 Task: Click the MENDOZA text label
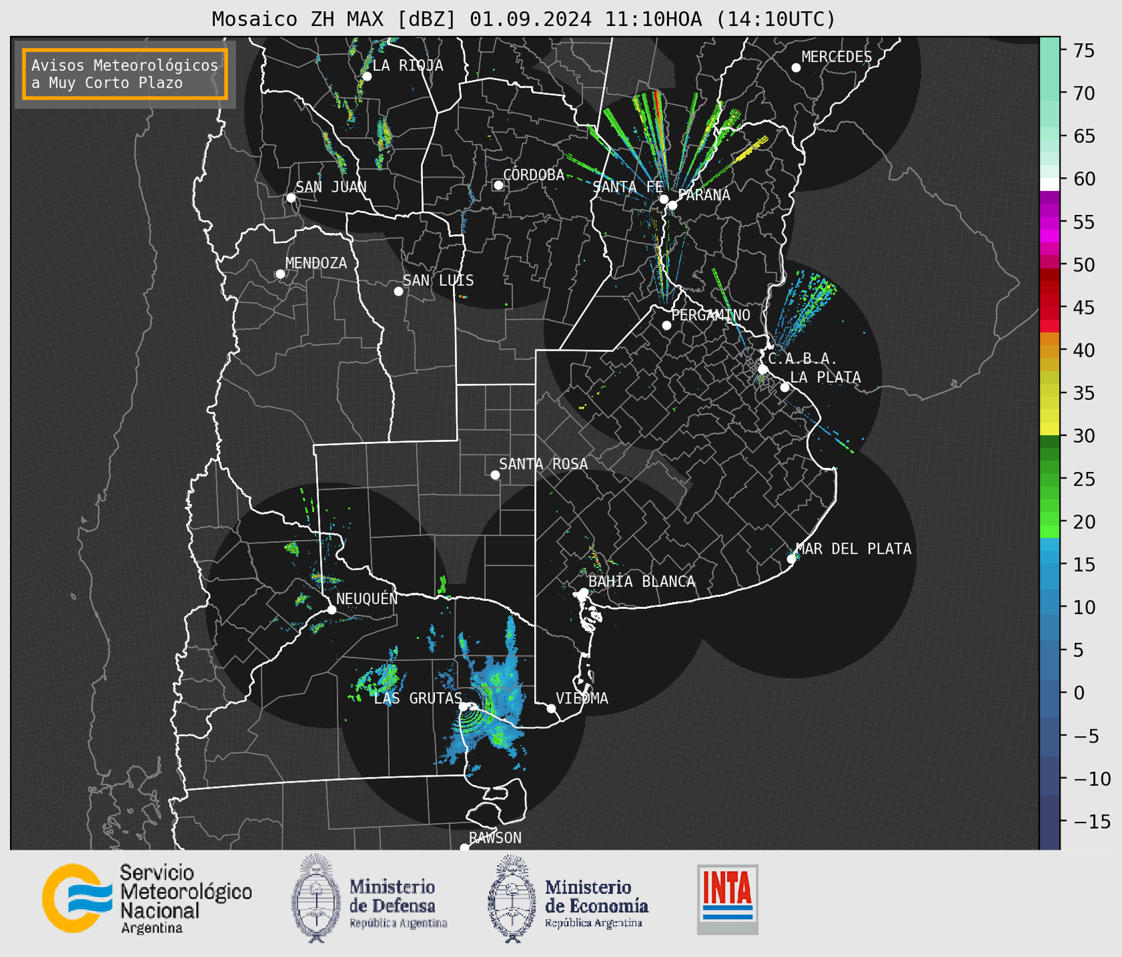tap(316, 264)
